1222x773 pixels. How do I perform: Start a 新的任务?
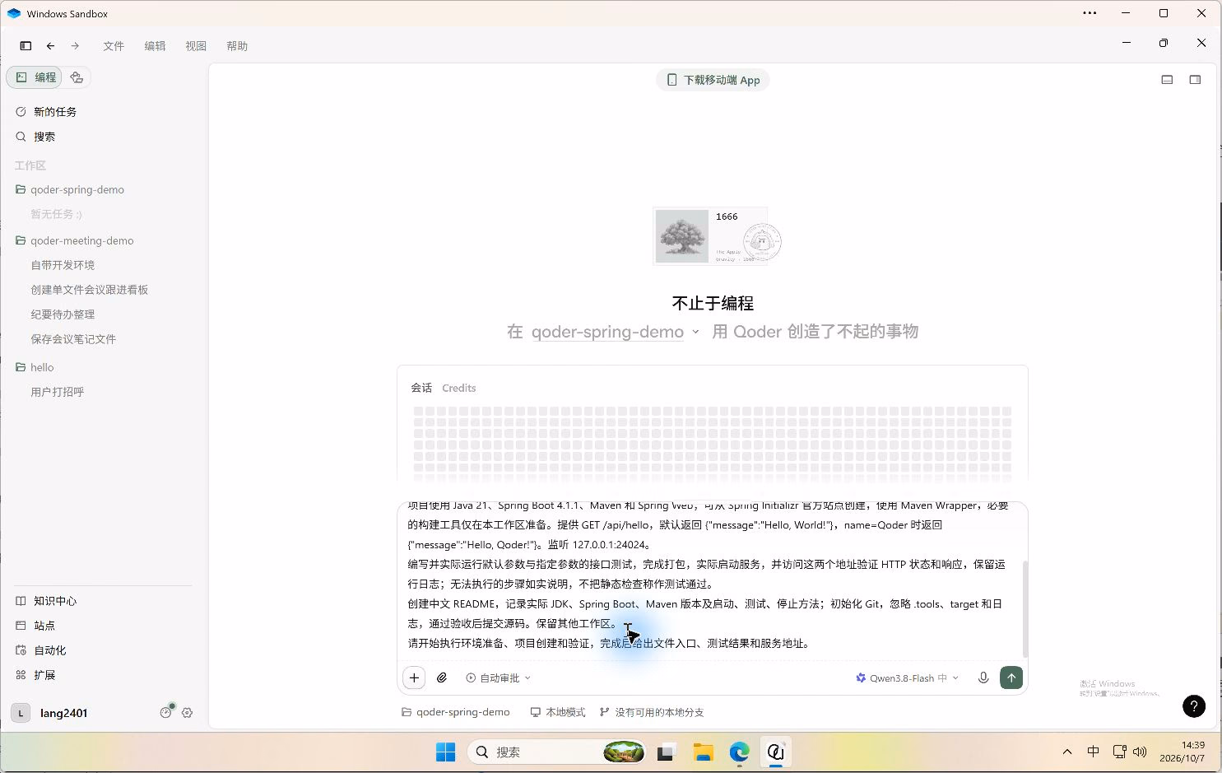55,112
